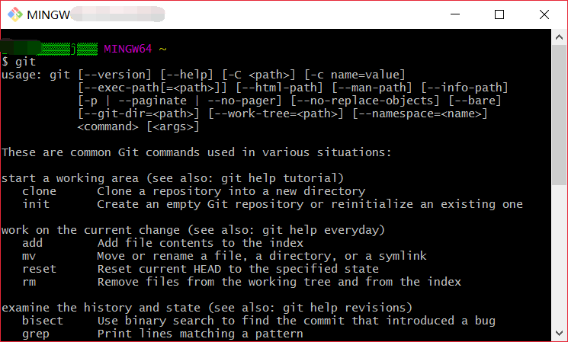Click the MINGW64 prompt text
Image resolution: width=568 pixels, height=342 pixels.
128,49
